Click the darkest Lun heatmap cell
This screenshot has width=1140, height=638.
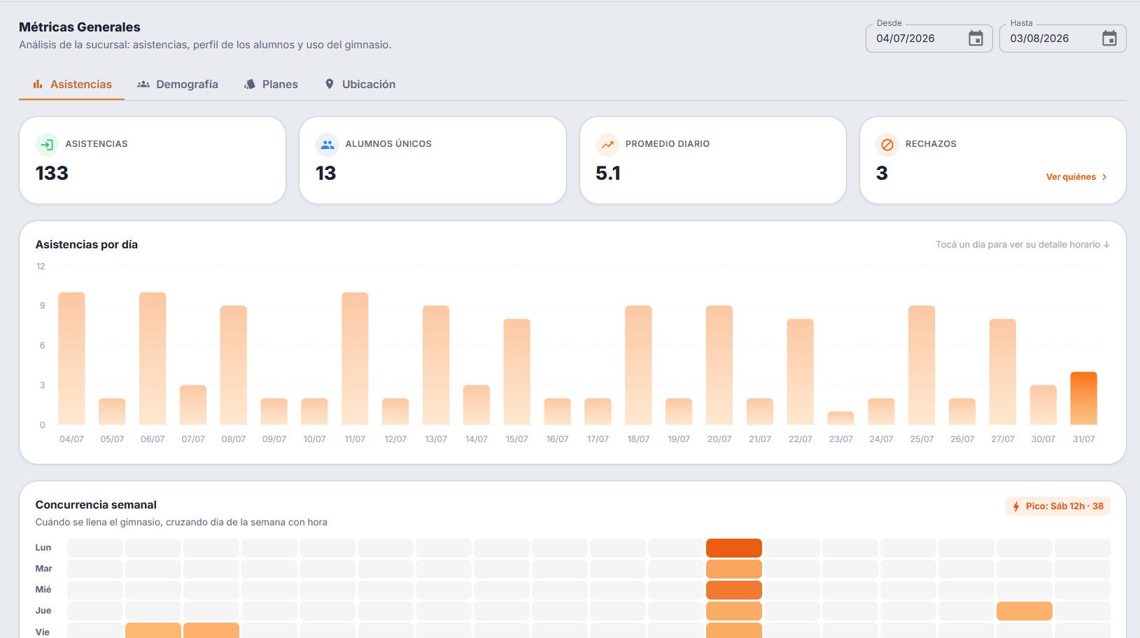tap(734, 548)
